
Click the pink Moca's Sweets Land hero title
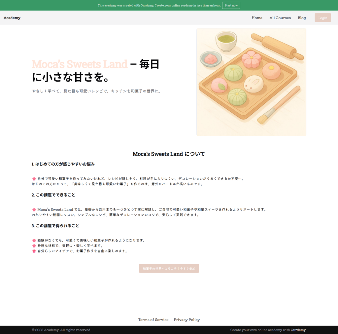pyautogui.click(x=80, y=64)
